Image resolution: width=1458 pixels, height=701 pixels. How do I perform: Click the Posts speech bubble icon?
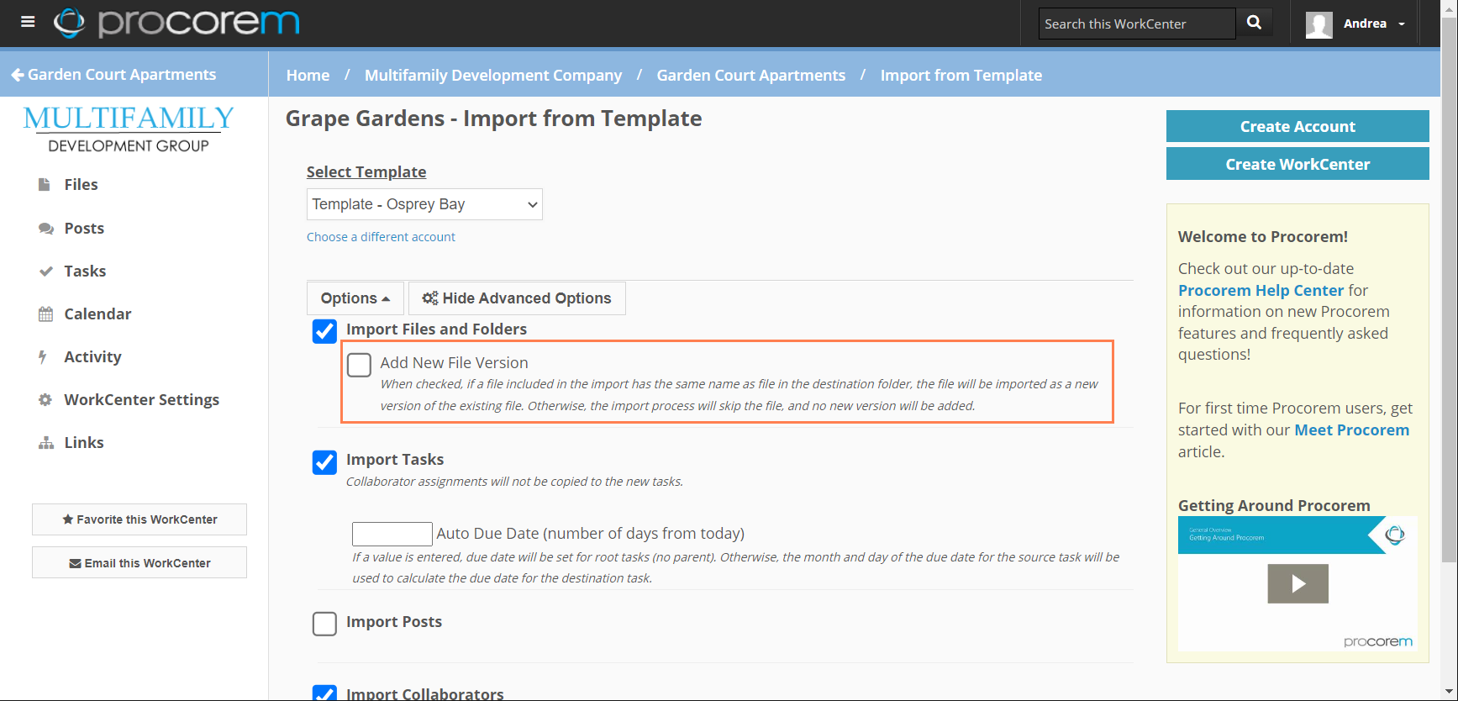45,229
